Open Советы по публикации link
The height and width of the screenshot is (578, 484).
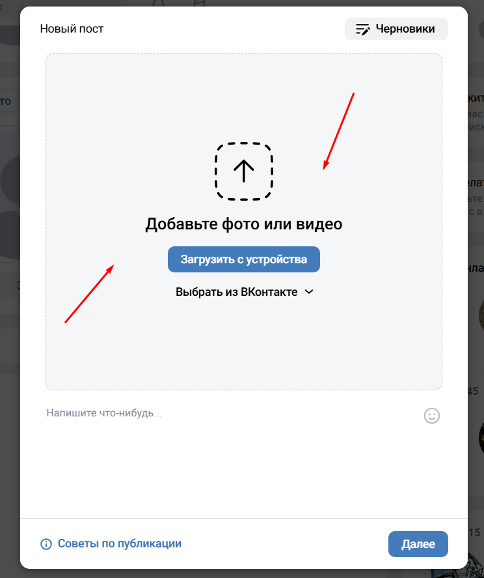[x=120, y=543]
